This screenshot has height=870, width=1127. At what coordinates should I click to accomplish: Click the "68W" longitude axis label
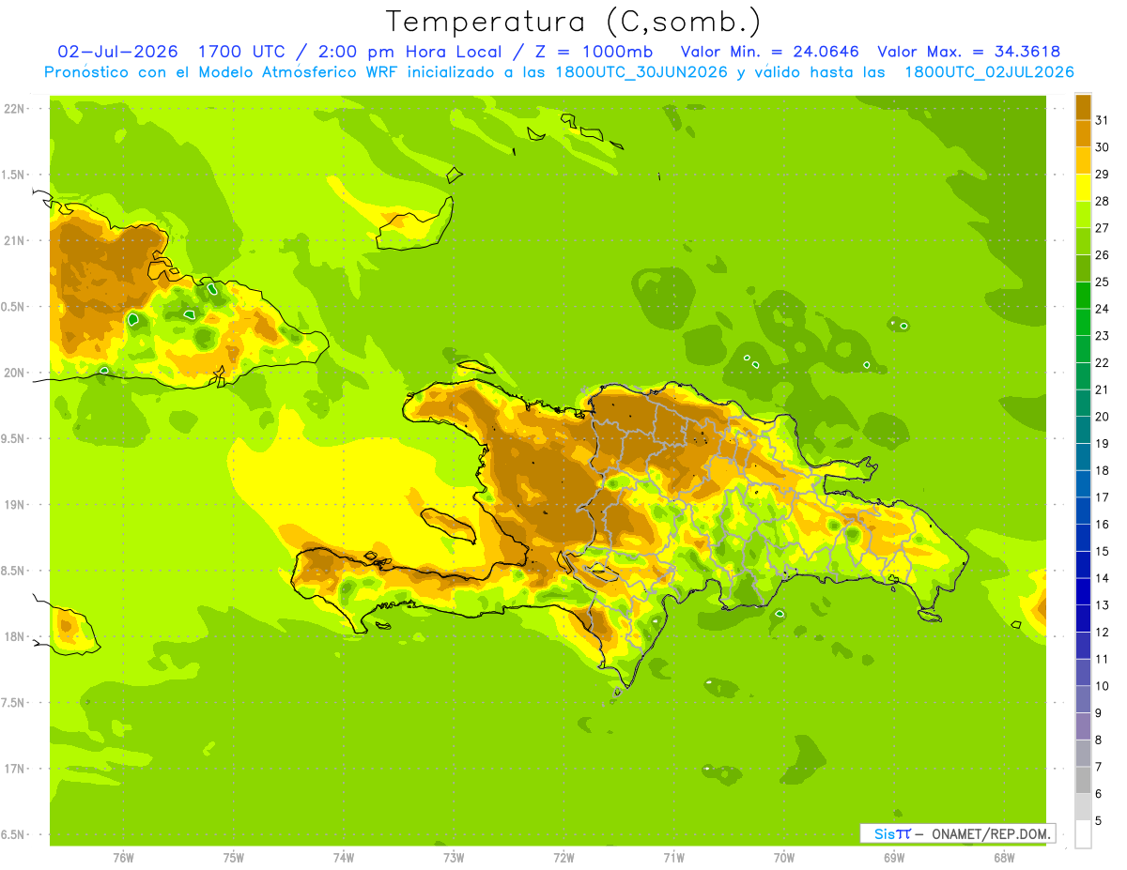[x=1004, y=857]
